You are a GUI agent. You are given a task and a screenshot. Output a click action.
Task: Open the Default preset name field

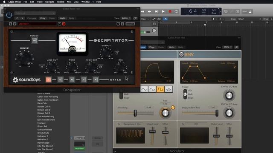pos(37,24)
